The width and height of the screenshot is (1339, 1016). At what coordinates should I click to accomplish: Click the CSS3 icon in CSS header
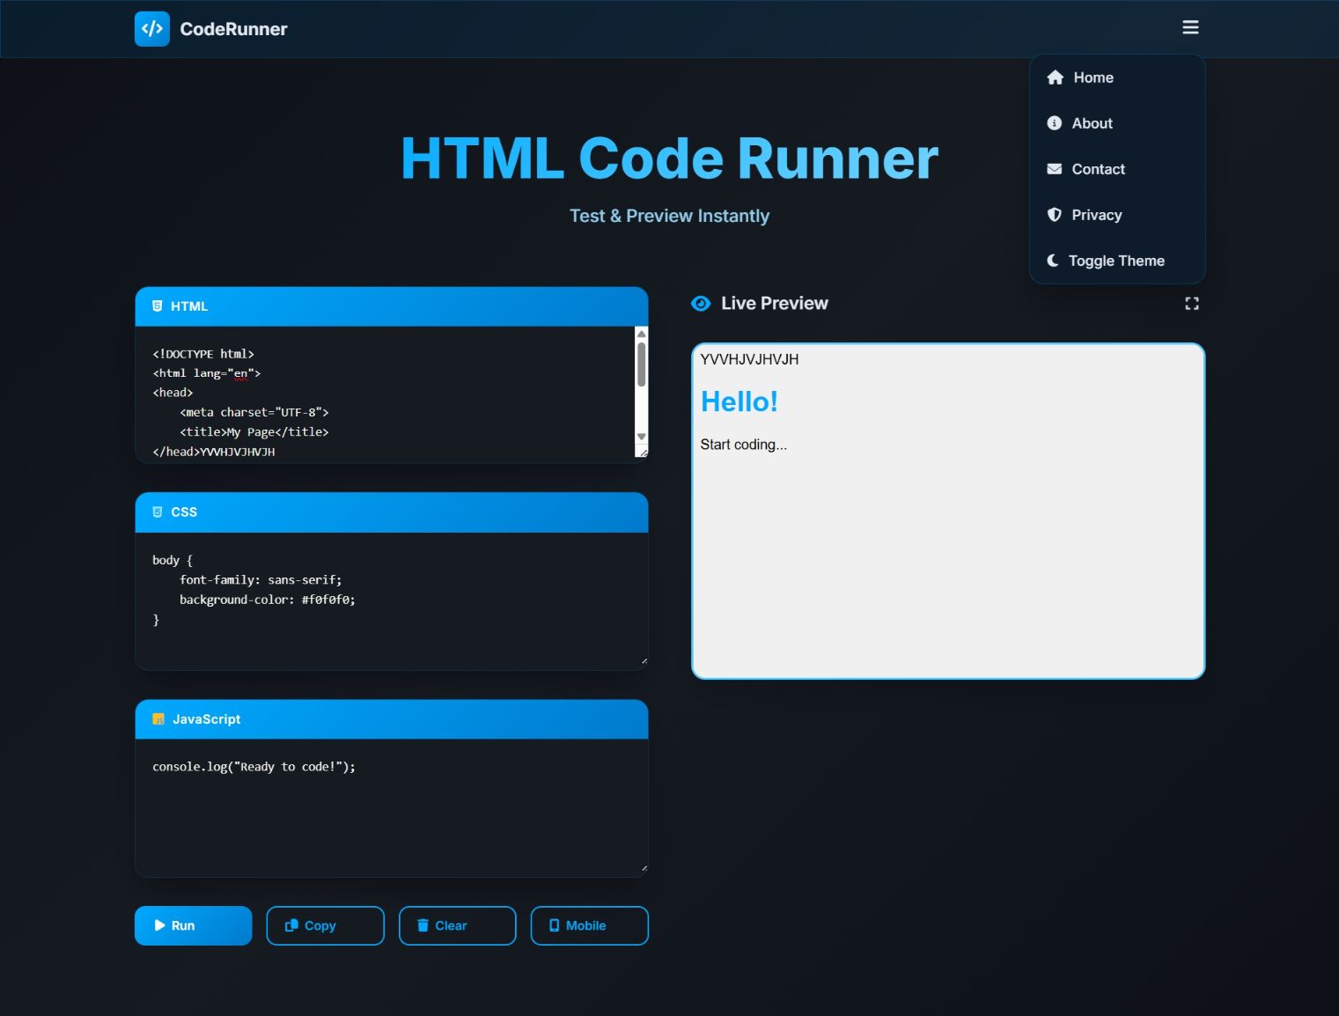pos(158,512)
